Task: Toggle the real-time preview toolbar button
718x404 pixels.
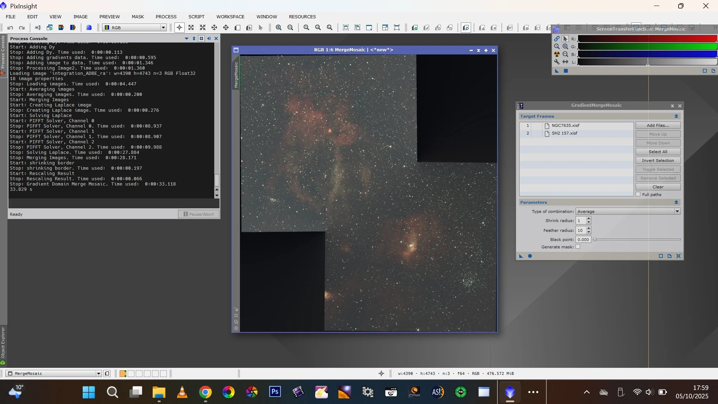Action: point(466,27)
